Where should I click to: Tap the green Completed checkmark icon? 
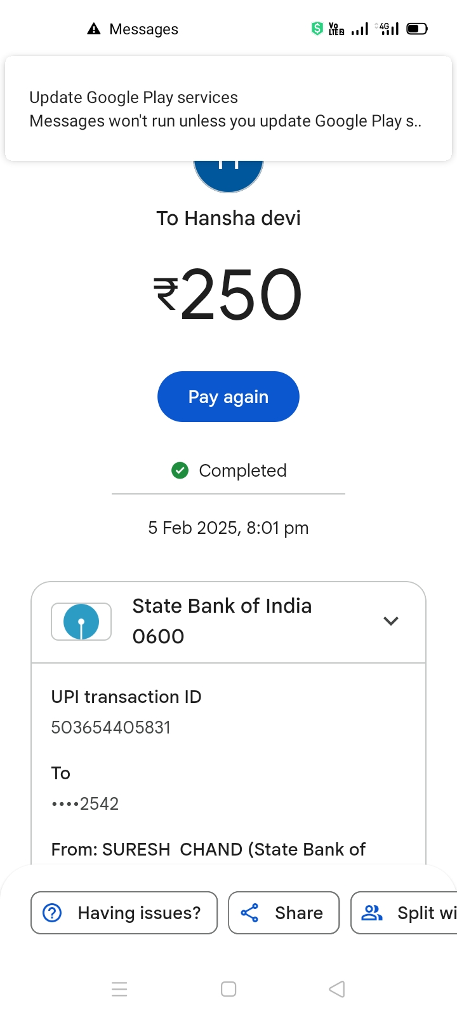(x=180, y=470)
